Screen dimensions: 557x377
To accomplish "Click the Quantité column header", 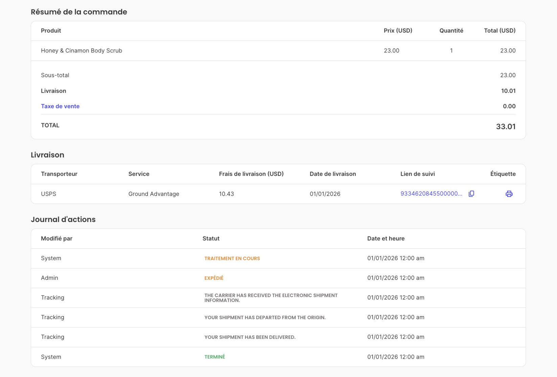I will point(451,31).
